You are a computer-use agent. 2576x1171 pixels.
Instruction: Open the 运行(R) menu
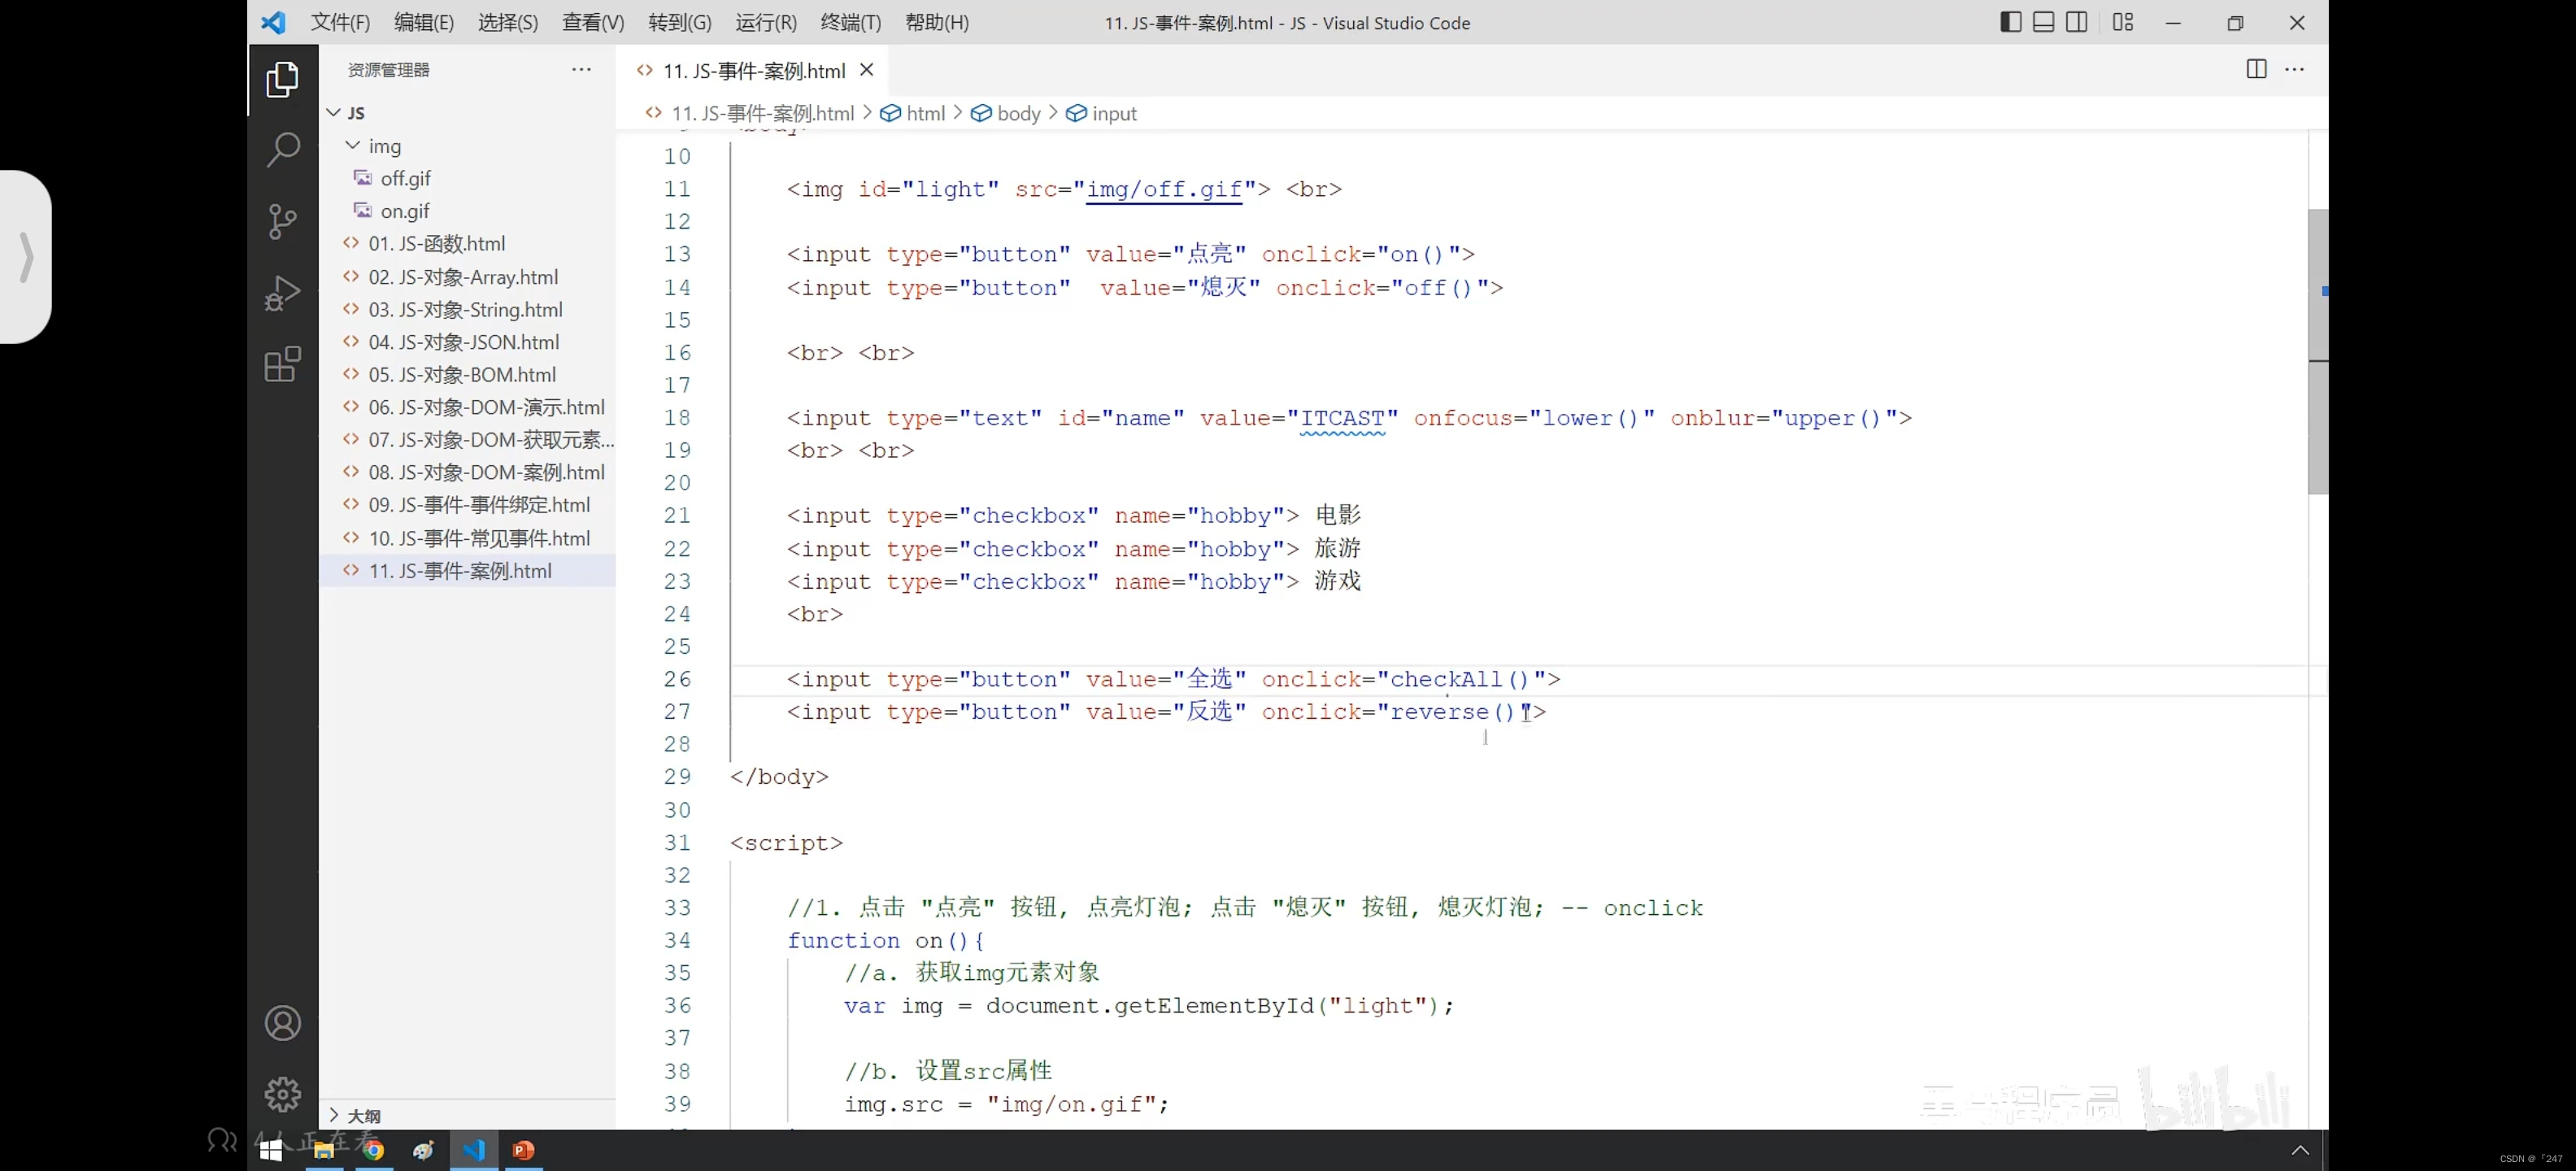[766, 22]
